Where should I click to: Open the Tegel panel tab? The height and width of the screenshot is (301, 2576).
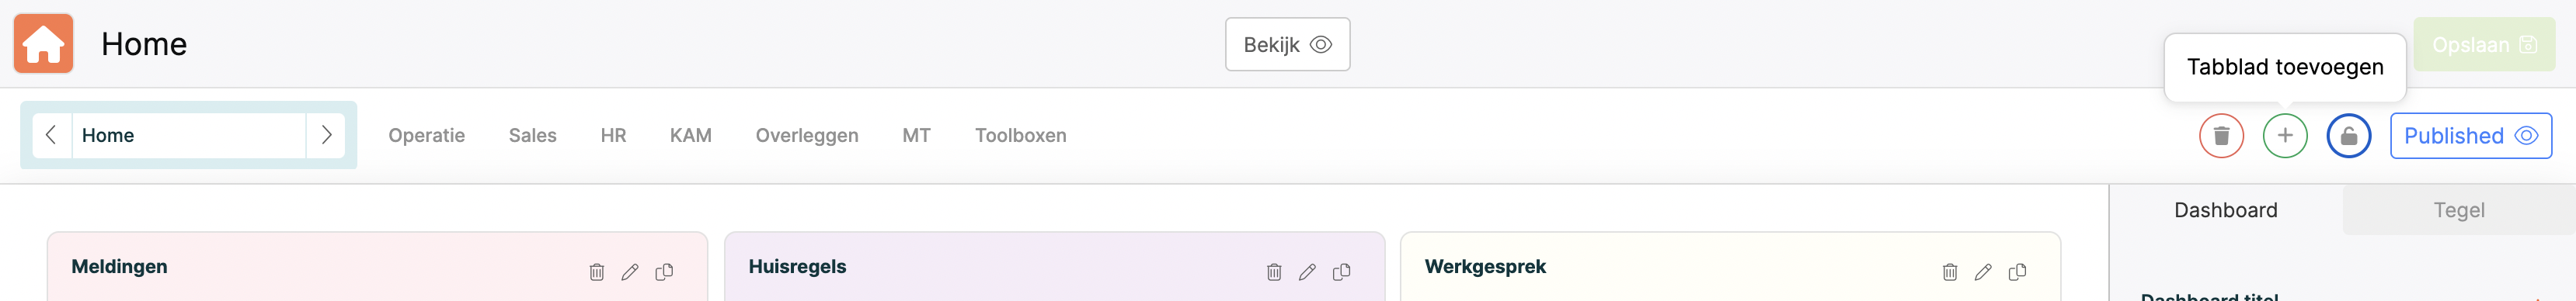coord(2459,210)
